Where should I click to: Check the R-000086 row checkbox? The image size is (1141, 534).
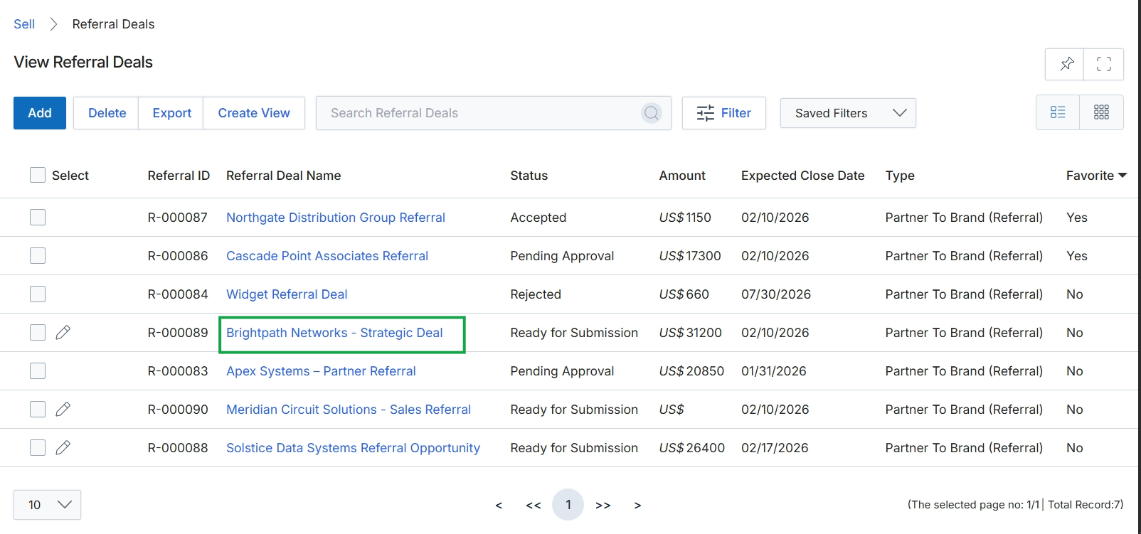point(38,255)
